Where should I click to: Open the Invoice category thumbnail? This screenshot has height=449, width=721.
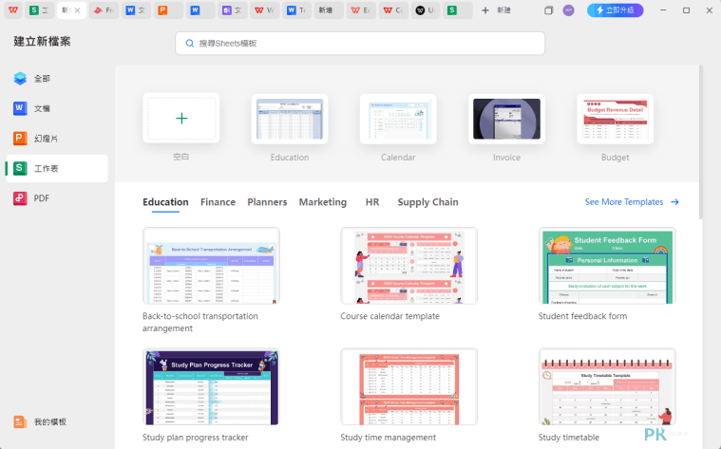pos(506,119)
